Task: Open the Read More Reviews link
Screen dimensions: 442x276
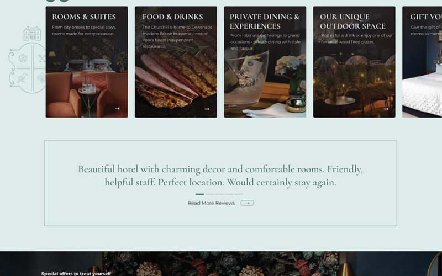Action: [211, 203]
